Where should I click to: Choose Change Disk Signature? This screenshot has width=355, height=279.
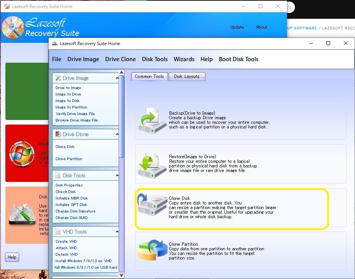(x=75, y=211)
